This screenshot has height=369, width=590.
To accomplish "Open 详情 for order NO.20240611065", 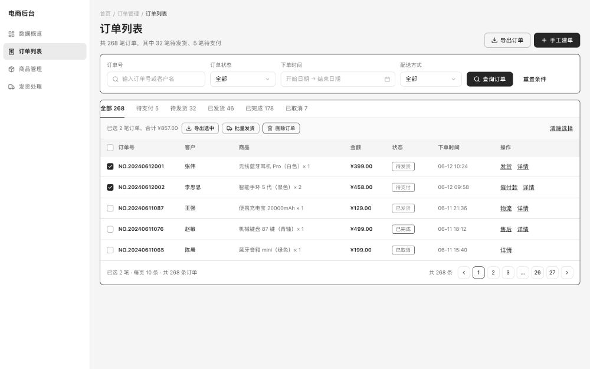I will point(506,250).
